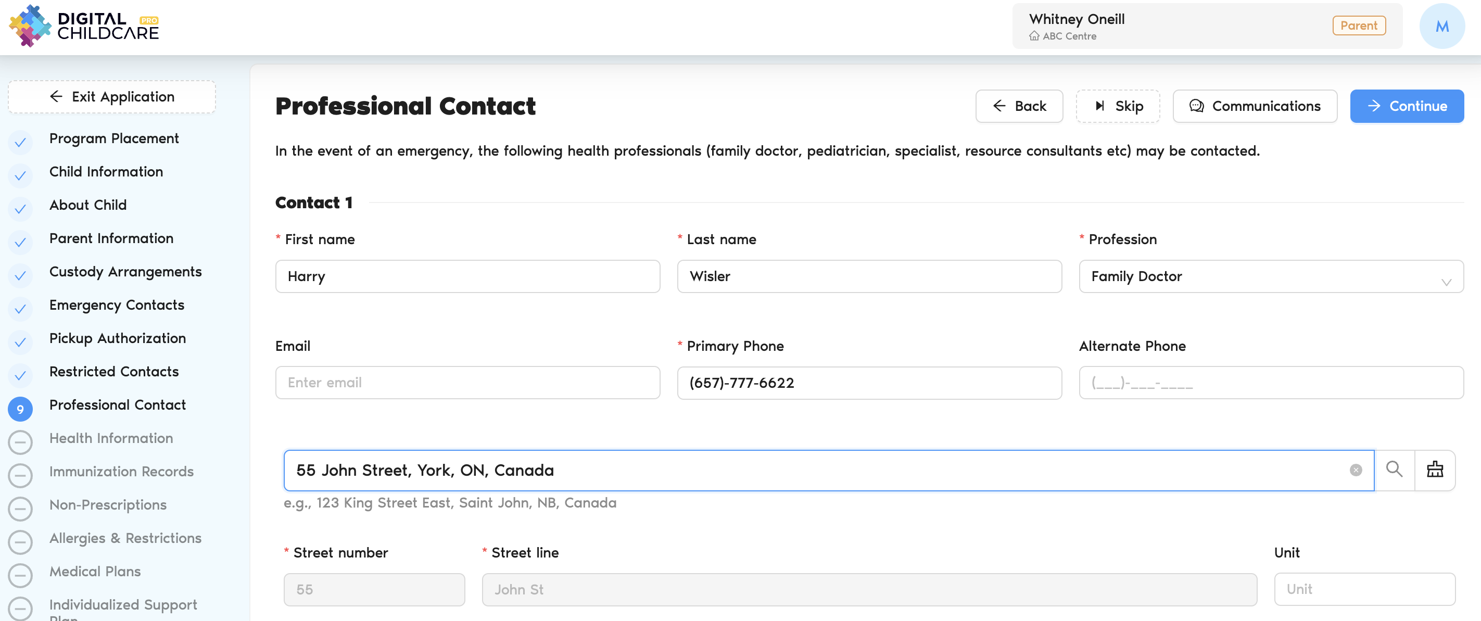Clear the address search field text

click(1355, 471)
